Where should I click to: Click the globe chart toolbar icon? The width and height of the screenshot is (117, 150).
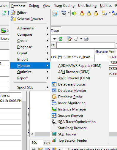coord(86,39)
